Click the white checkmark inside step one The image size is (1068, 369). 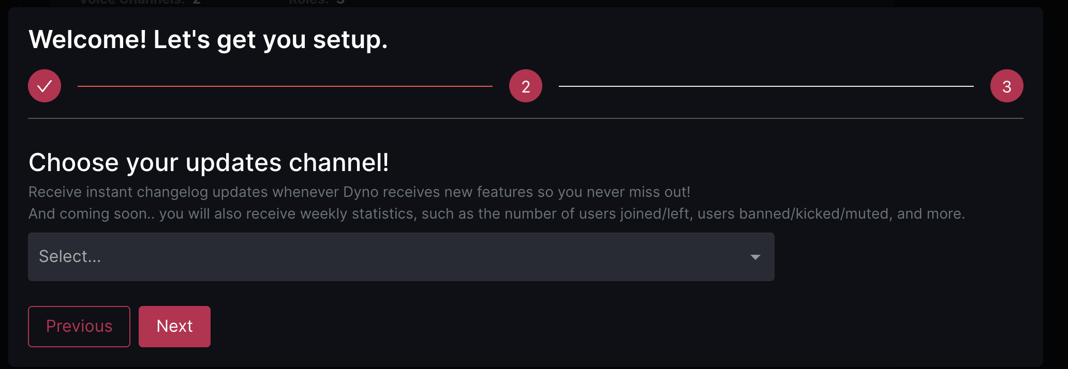(x=44, y=86)
